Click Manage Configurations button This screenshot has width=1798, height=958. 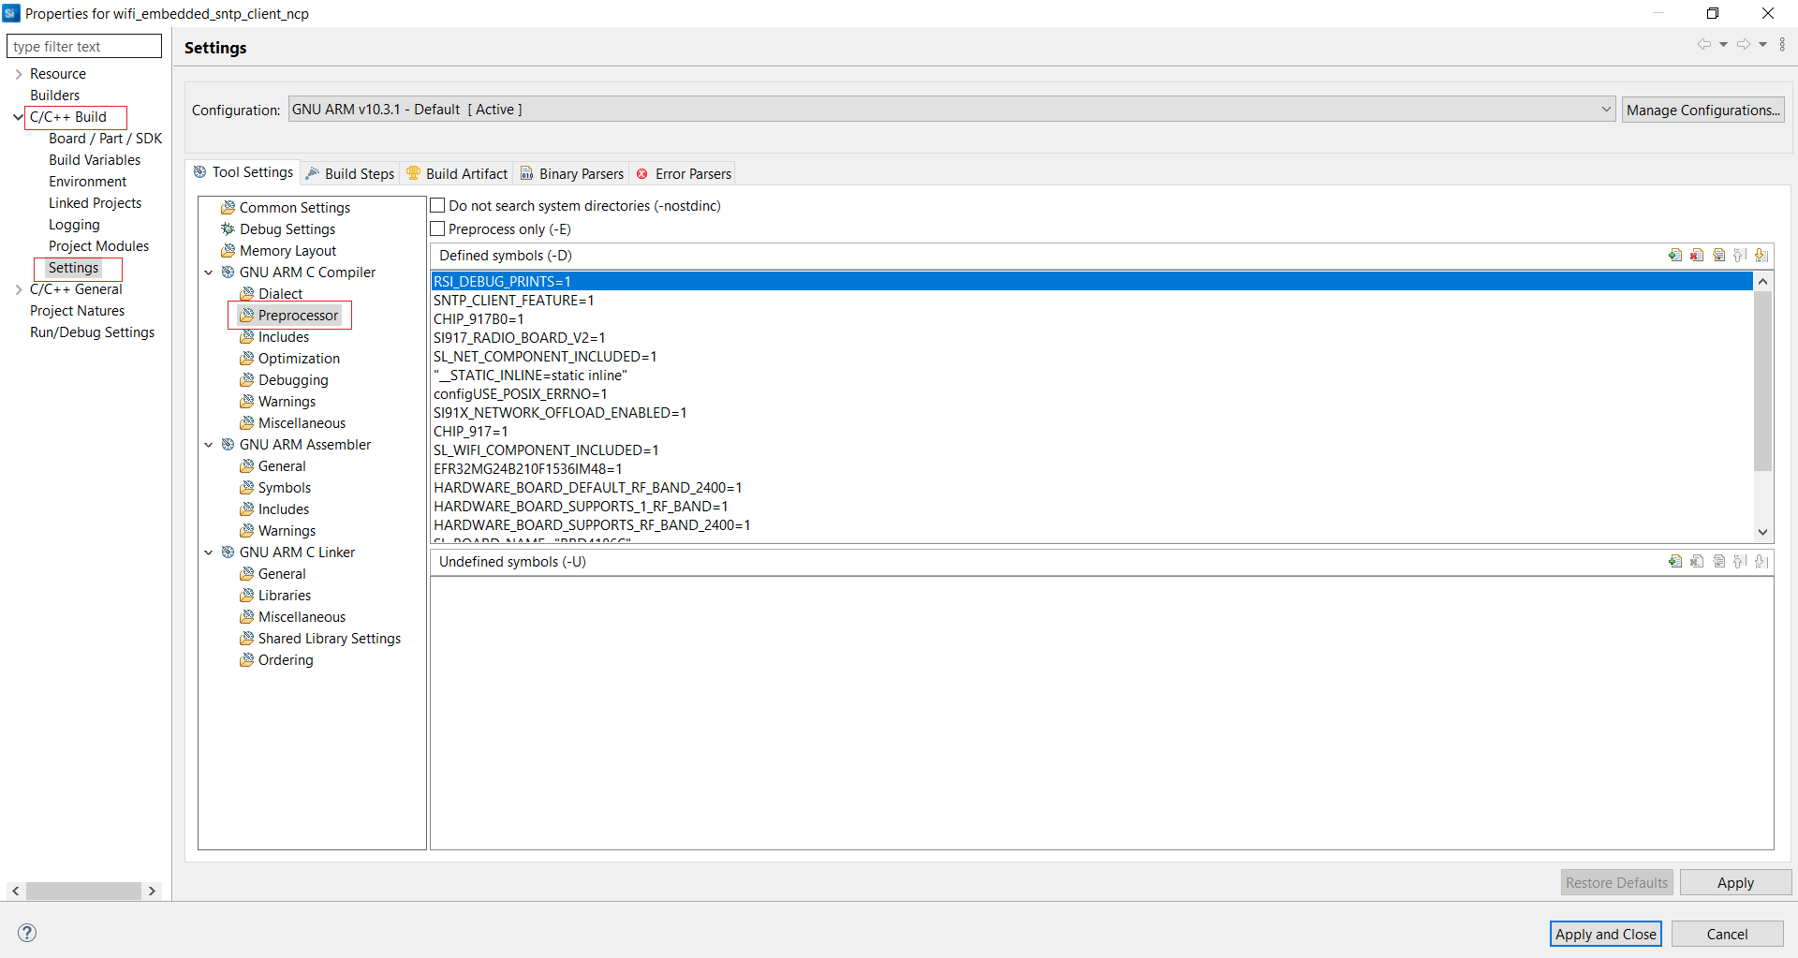tap(1702, 109)
